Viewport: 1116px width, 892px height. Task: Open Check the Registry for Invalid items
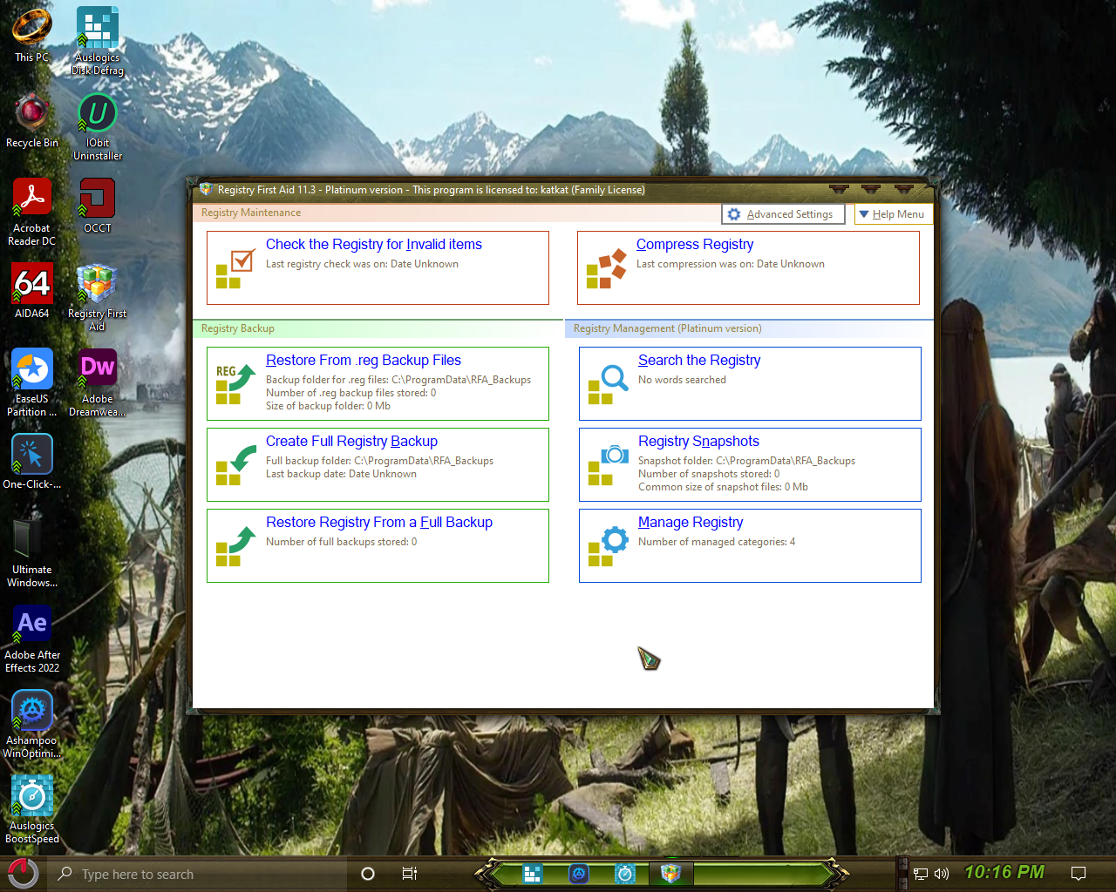[x=373, y=245]
